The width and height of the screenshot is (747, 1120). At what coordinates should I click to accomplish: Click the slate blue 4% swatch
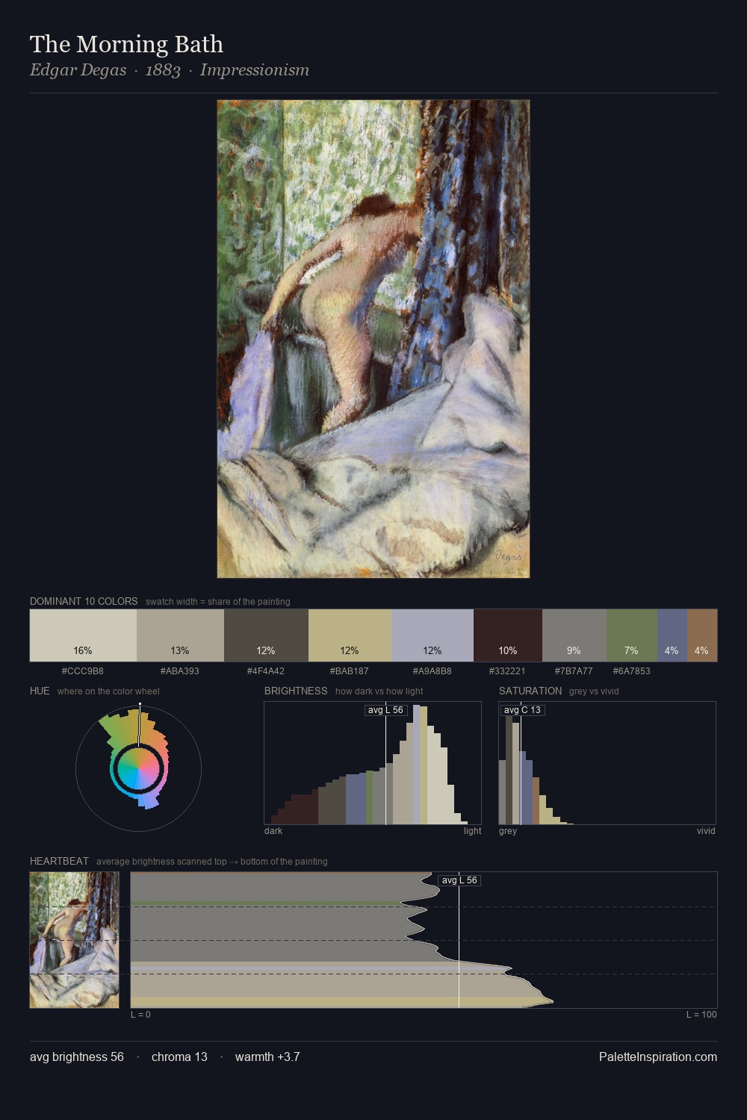672,635
